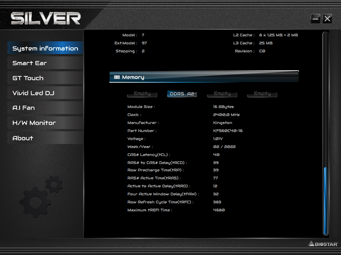This screenshot has width=341, height=255.
Task: Open the System information section
Action: click(45, 48)
